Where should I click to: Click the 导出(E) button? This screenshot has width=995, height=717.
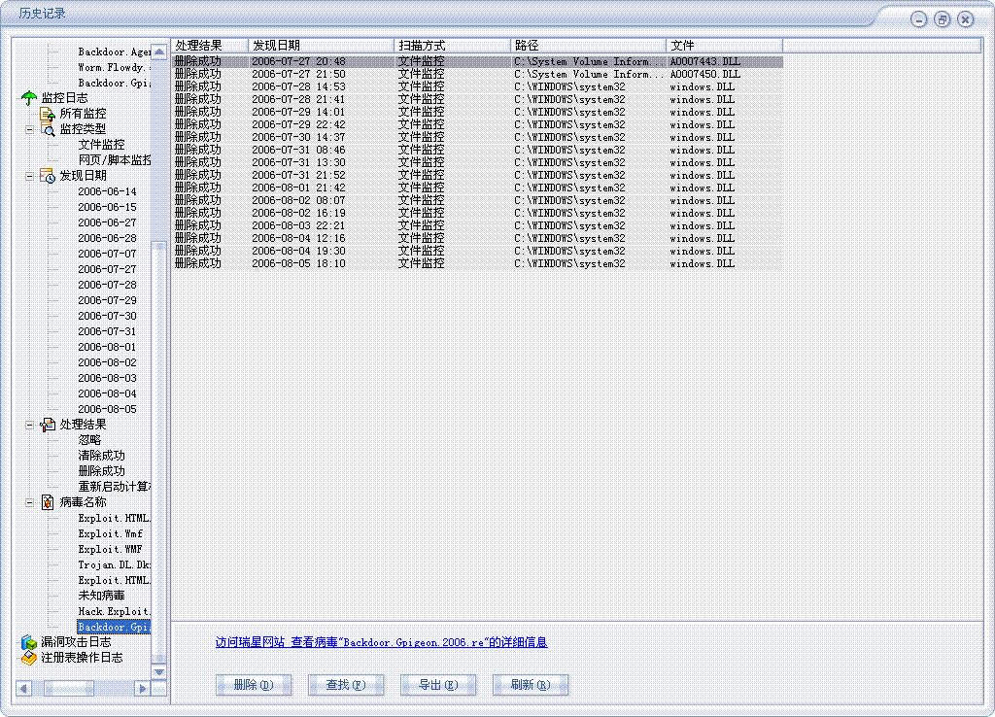(438, 685)
